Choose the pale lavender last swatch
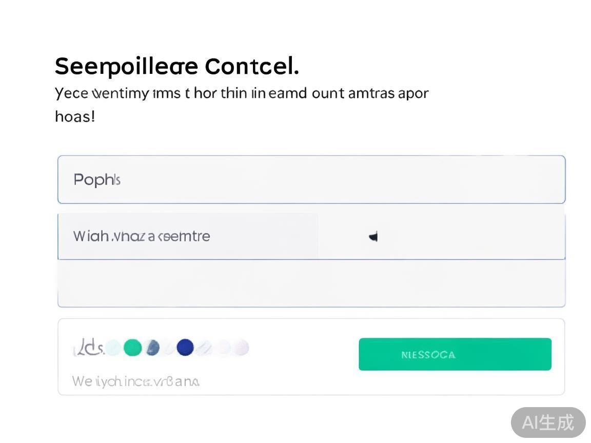 [x=241, y=348]
